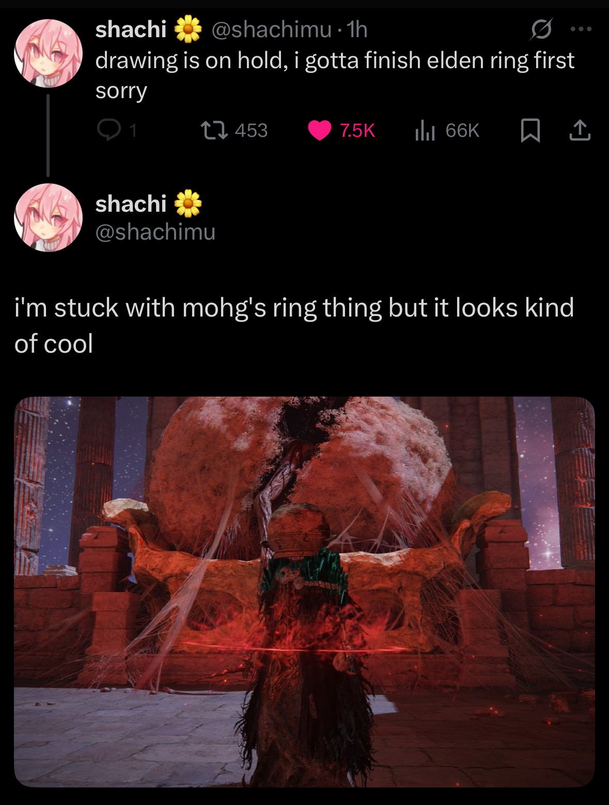Image resolution: width=609 pixels, height=805 pixels.
Task: Click the Grok slashed-circle icon
Action: click(x=541, y=29)
